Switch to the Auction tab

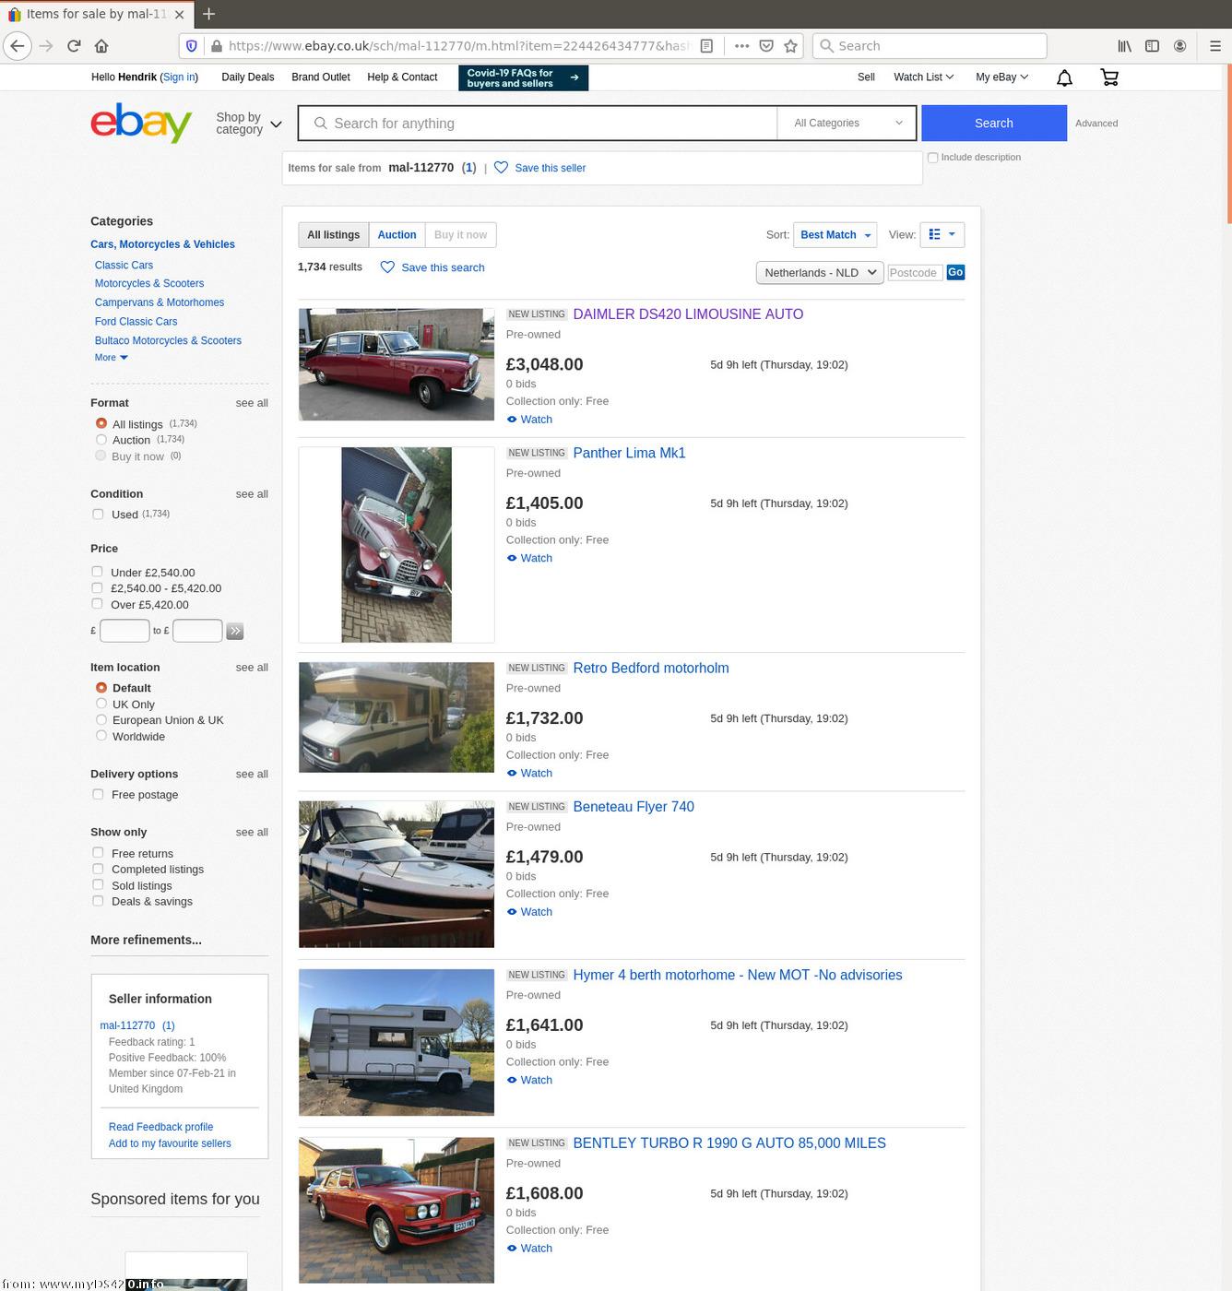[x=397, y=235]
